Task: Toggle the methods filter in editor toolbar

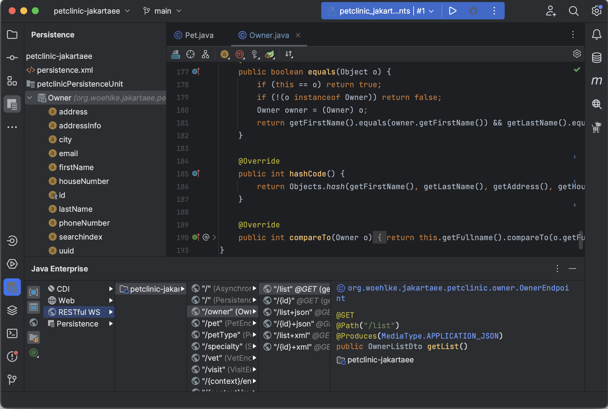Action: tap(239, 54)
